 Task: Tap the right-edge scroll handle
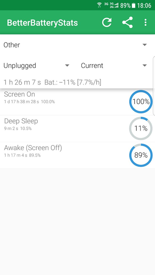(154, 86)
